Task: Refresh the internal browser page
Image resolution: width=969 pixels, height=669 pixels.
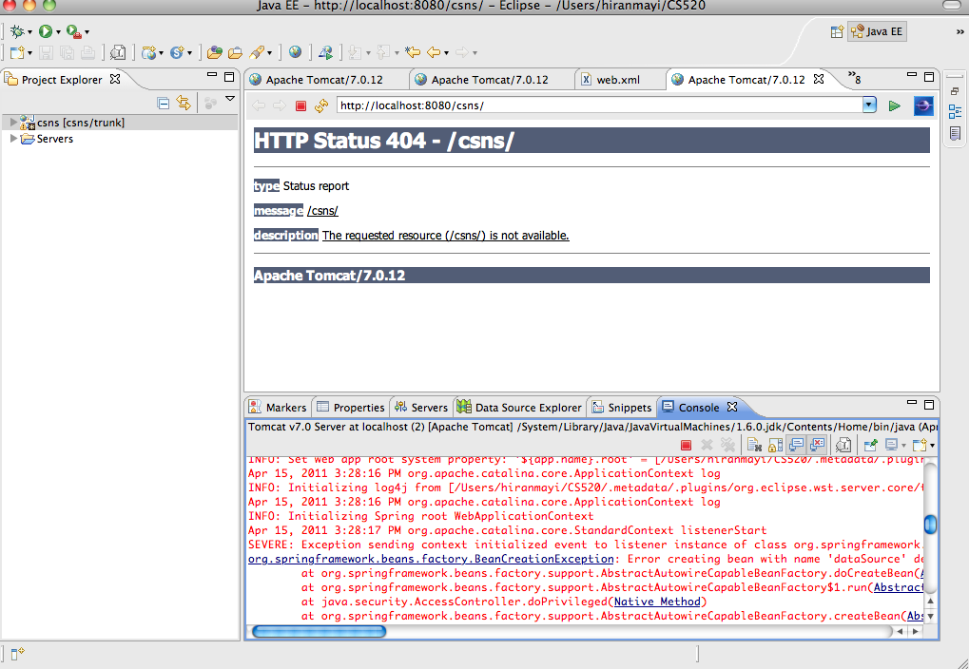Action: pyautogui.click(x=321, y=106)
